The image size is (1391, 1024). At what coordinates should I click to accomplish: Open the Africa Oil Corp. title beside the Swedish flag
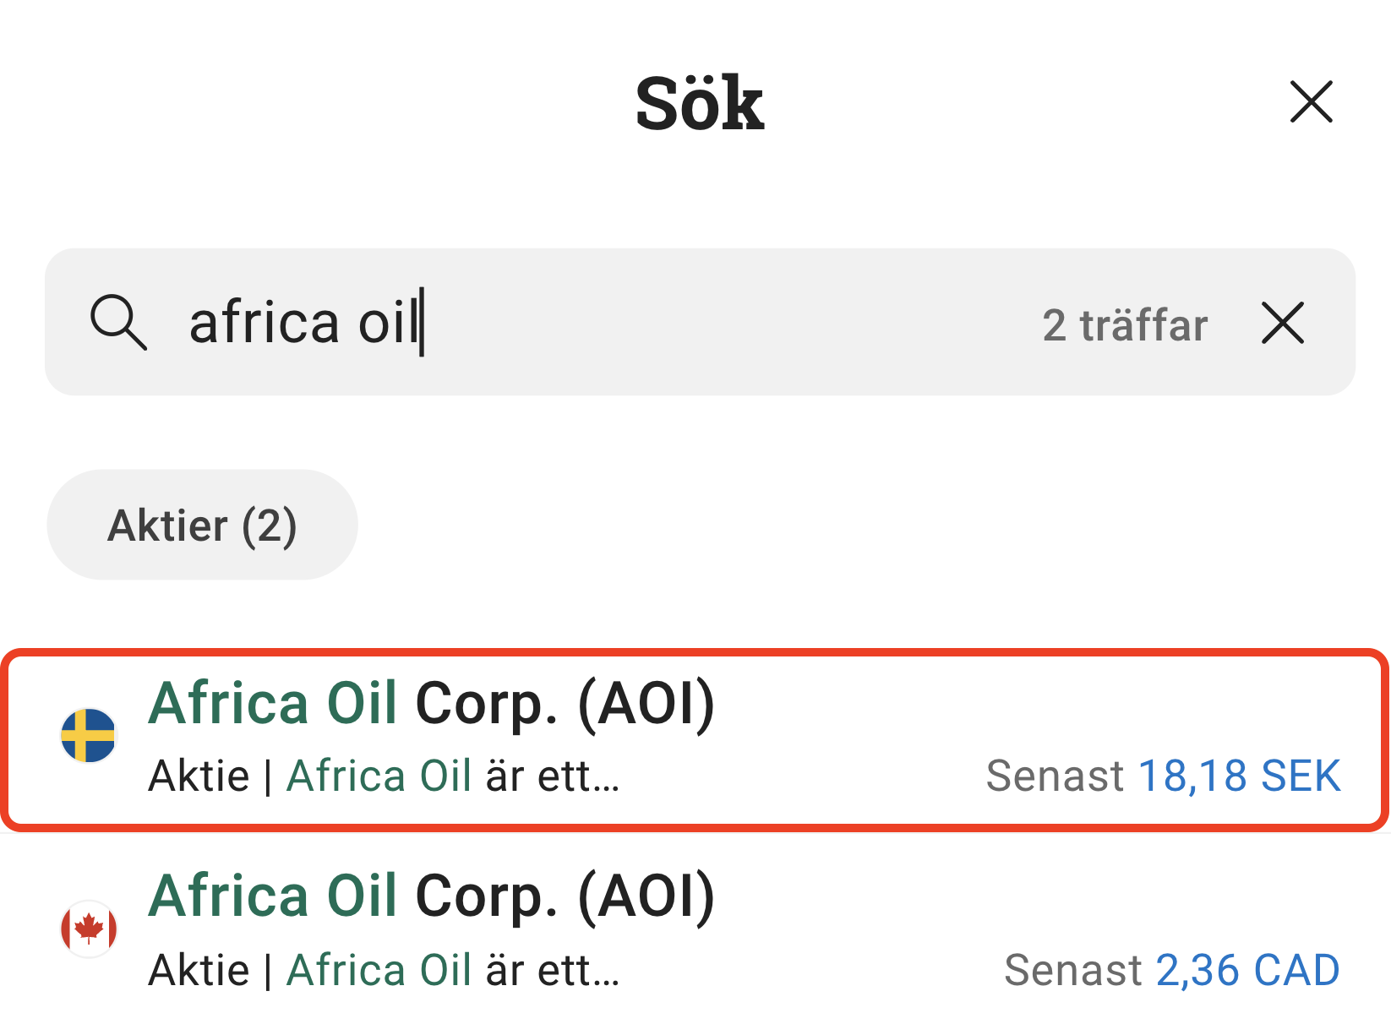pyautogui.click(x=431, y=703)
